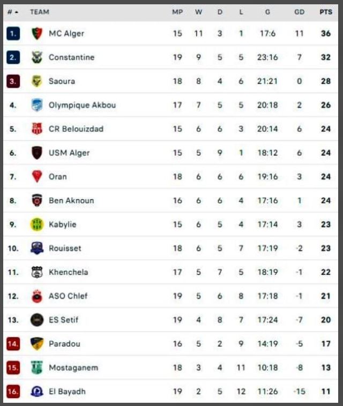Screen dimensions: 343x406
Task: Click the El Bayadh team logo
Action: point(36,392)
